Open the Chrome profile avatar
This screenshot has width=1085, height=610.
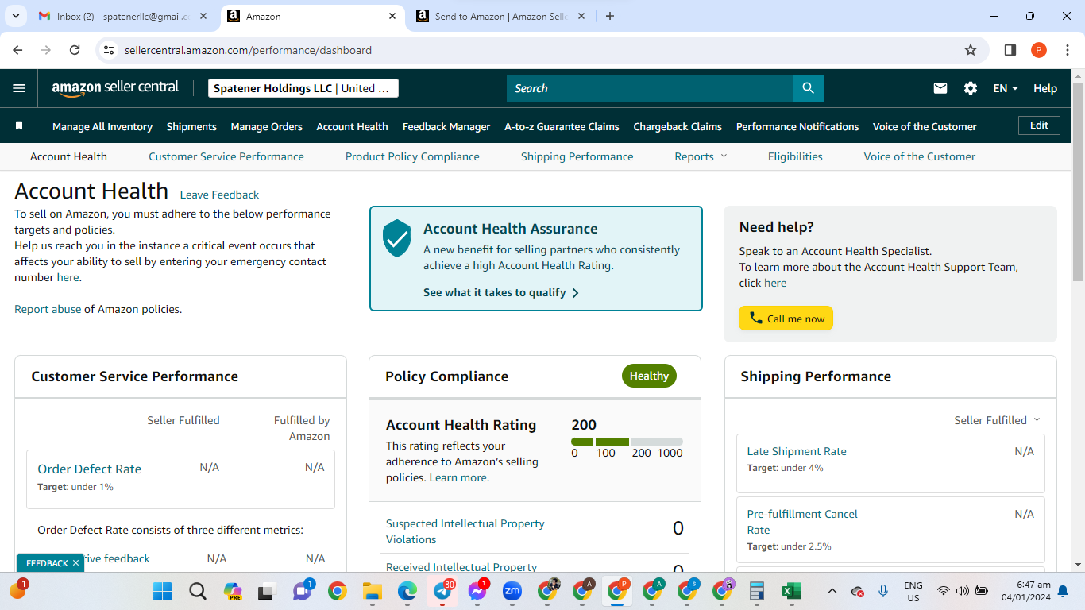coord(1039,50)
